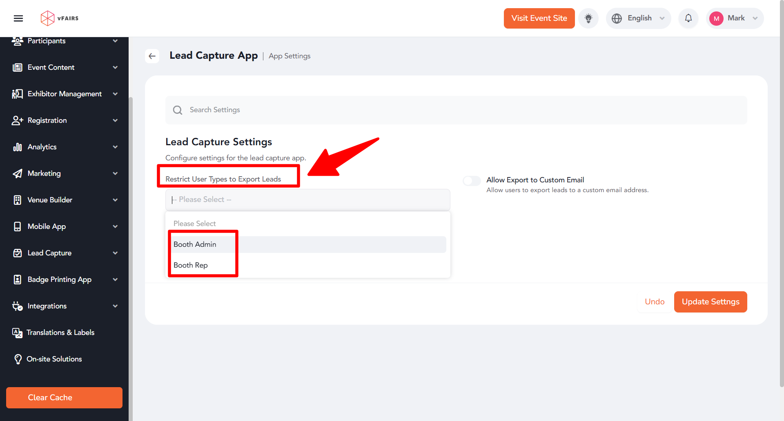Click the Integrations plug icon
This screenshot has width=784, height=421.
(17, 306)
